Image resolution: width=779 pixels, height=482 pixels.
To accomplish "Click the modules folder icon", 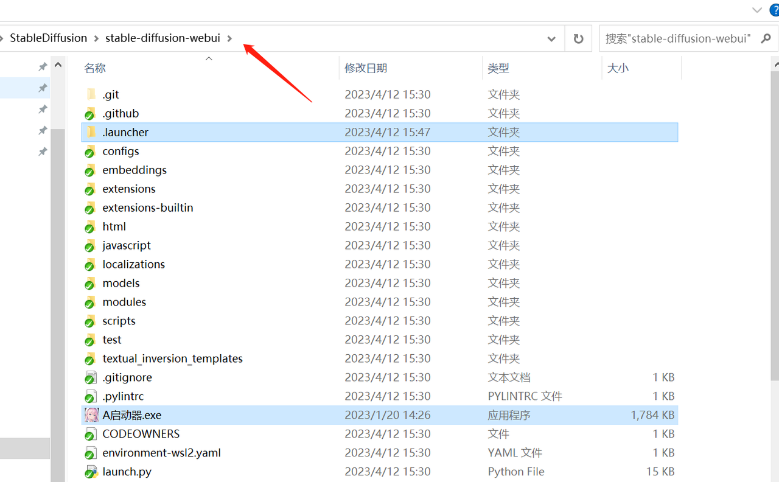I will 91,302.
